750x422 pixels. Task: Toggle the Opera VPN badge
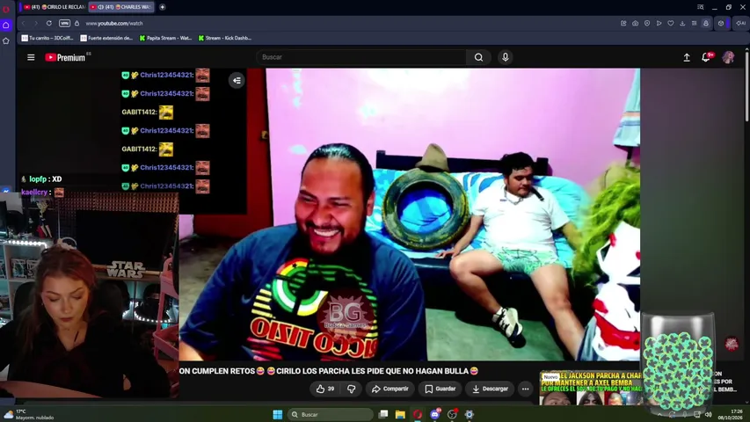[x=64, y=23]
